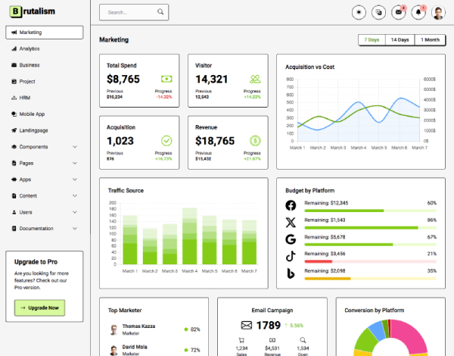This screenshot has height=356, width=454.
Task: Click the TikTok icon in Budget by Platform
Action: coord(291,256)
